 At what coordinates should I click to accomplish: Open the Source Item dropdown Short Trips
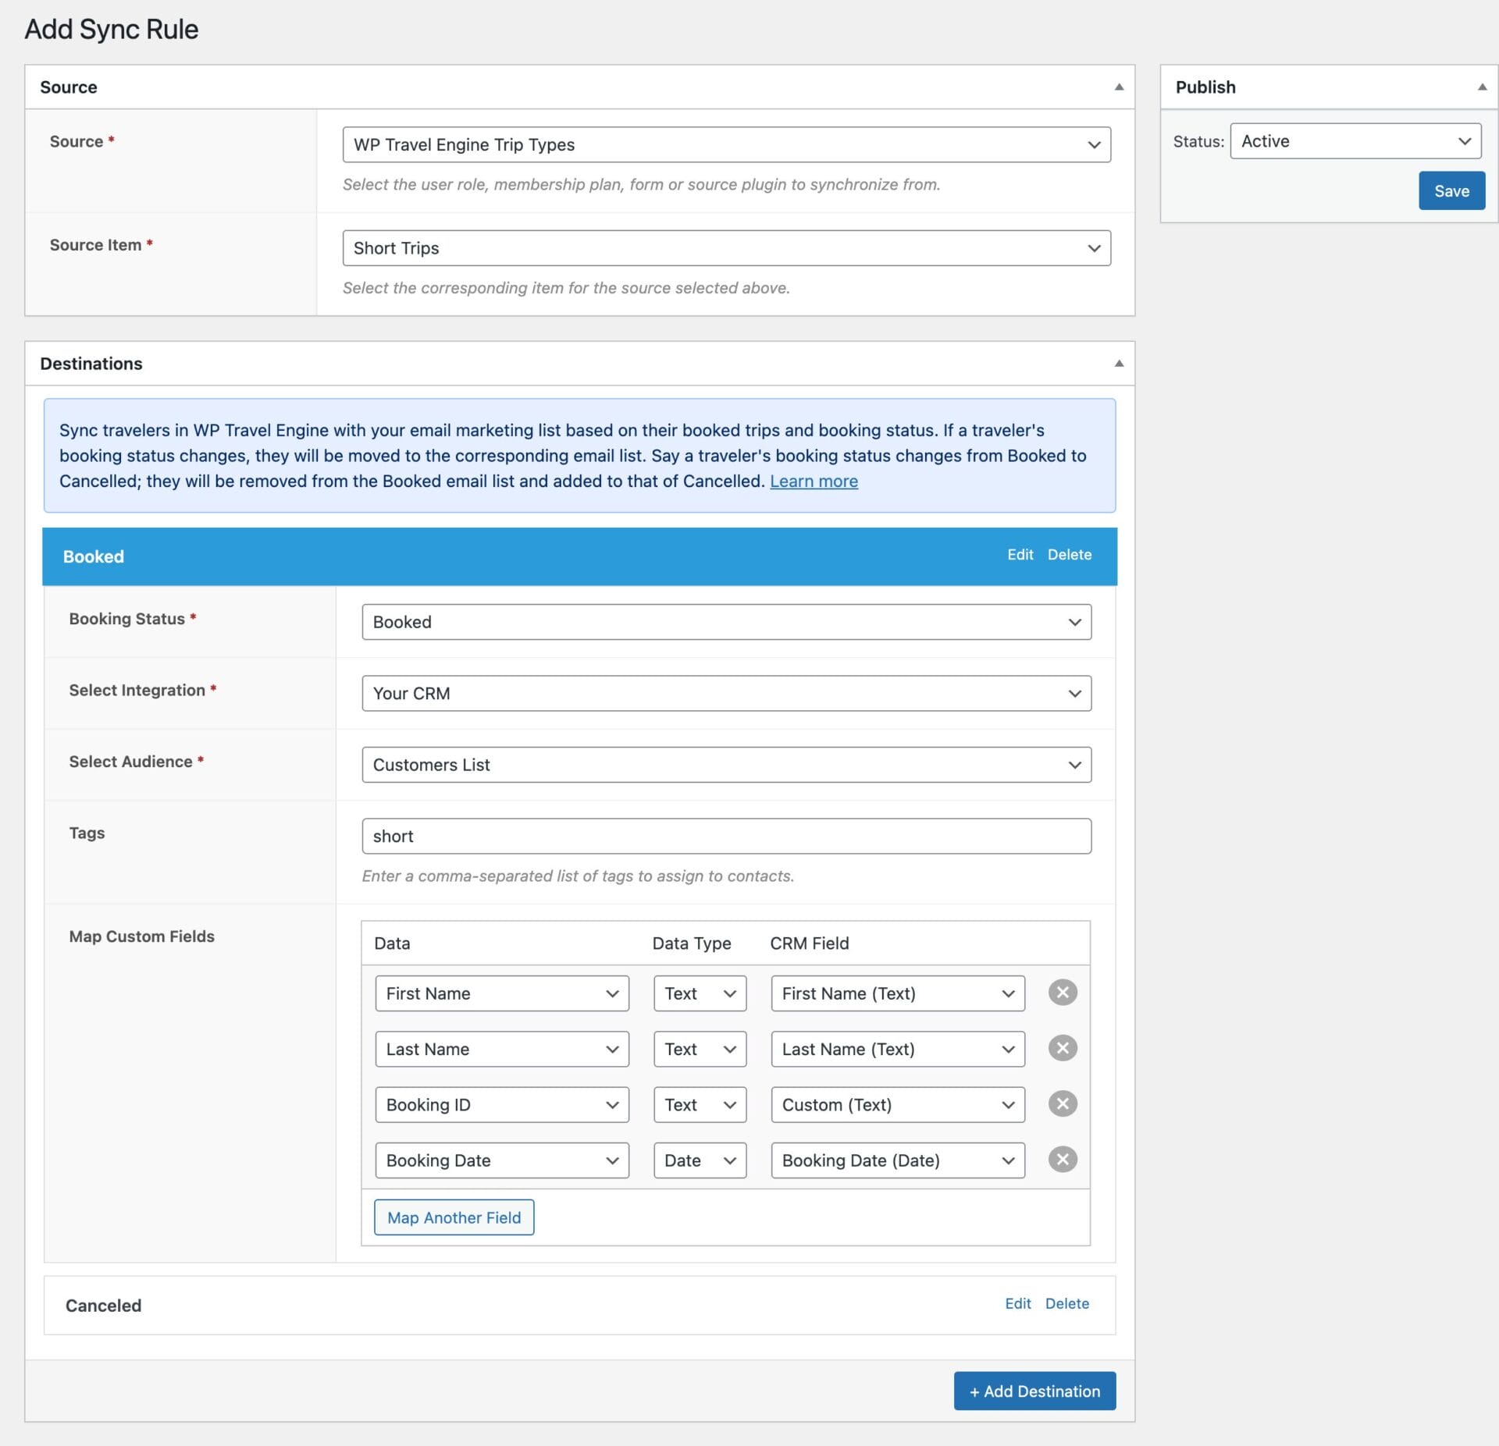pyautogui.click(x=726, y=248)
